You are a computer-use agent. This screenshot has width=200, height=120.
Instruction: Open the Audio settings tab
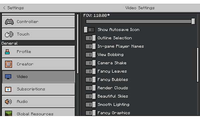coord(38,102)
